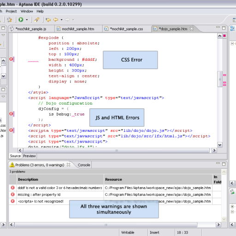The image size is (236, 236).
Task: Minimize the editor area pane
Action: coord(218,27)
